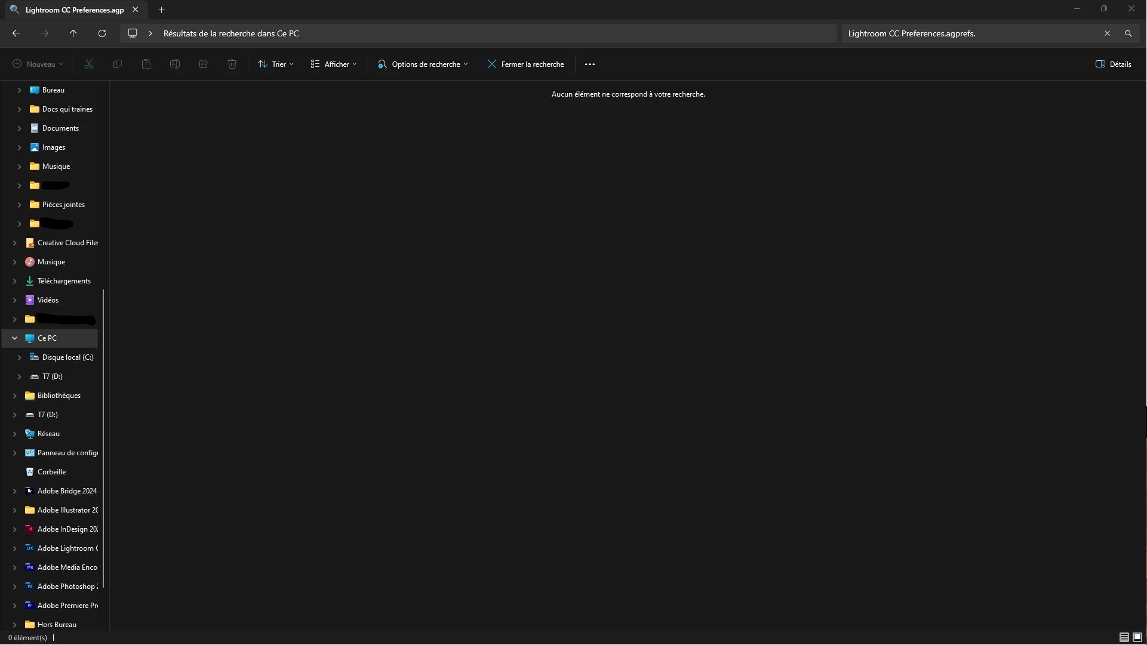This screenshot has height=645, width=1147.
Task: Navigate back with the left arrow
Action: (16, 33)
